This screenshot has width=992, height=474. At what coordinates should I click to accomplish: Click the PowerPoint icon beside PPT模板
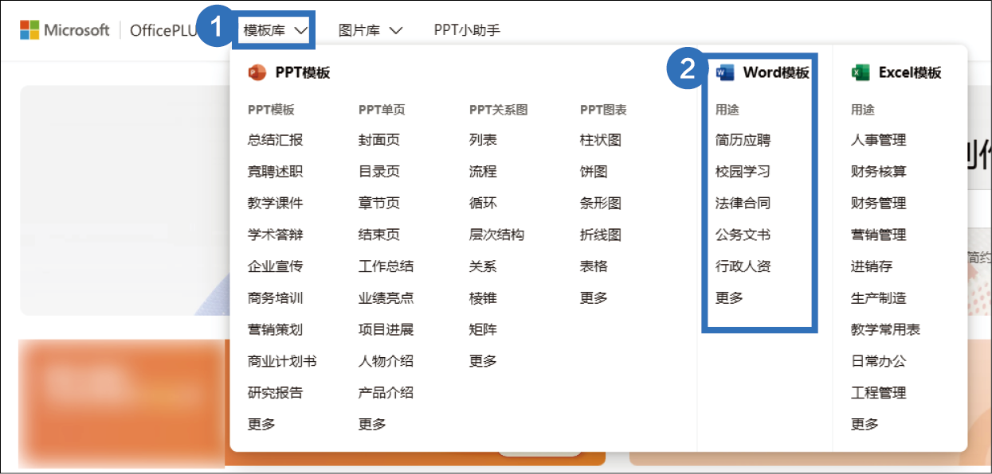pos(257,72)
